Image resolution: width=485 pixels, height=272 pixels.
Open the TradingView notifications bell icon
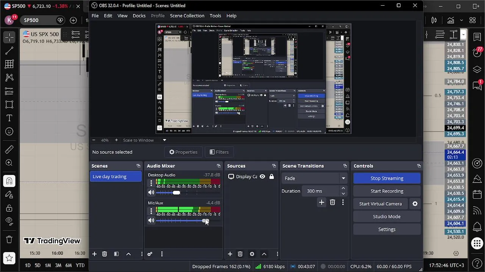(477, 227)
